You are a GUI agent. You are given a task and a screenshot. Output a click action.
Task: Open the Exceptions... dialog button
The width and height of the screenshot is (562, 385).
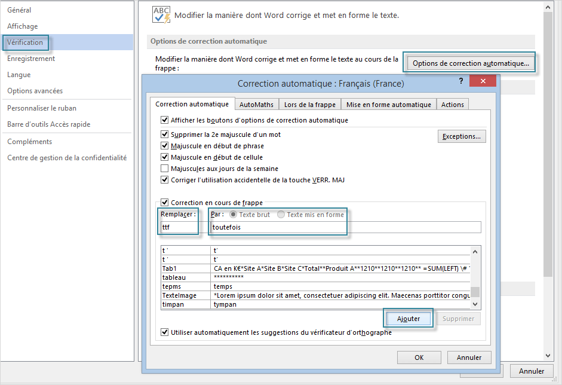point(461,136)
